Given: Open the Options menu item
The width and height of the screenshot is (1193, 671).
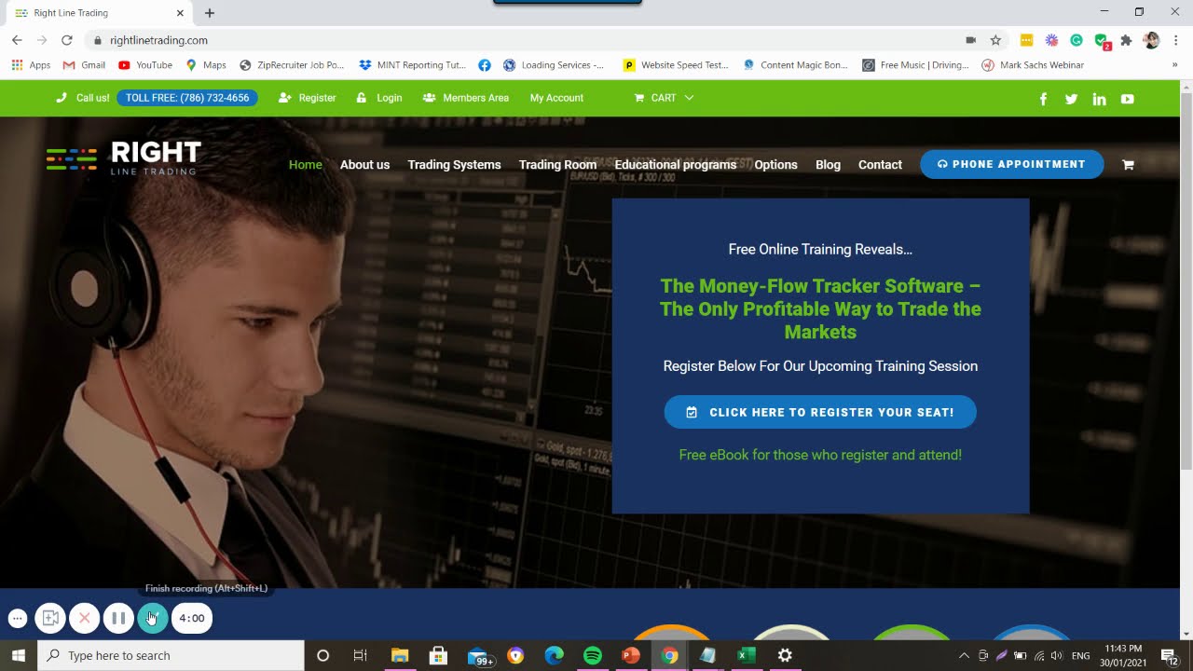Looking at the screenshot, I should (x=775, y=165).
